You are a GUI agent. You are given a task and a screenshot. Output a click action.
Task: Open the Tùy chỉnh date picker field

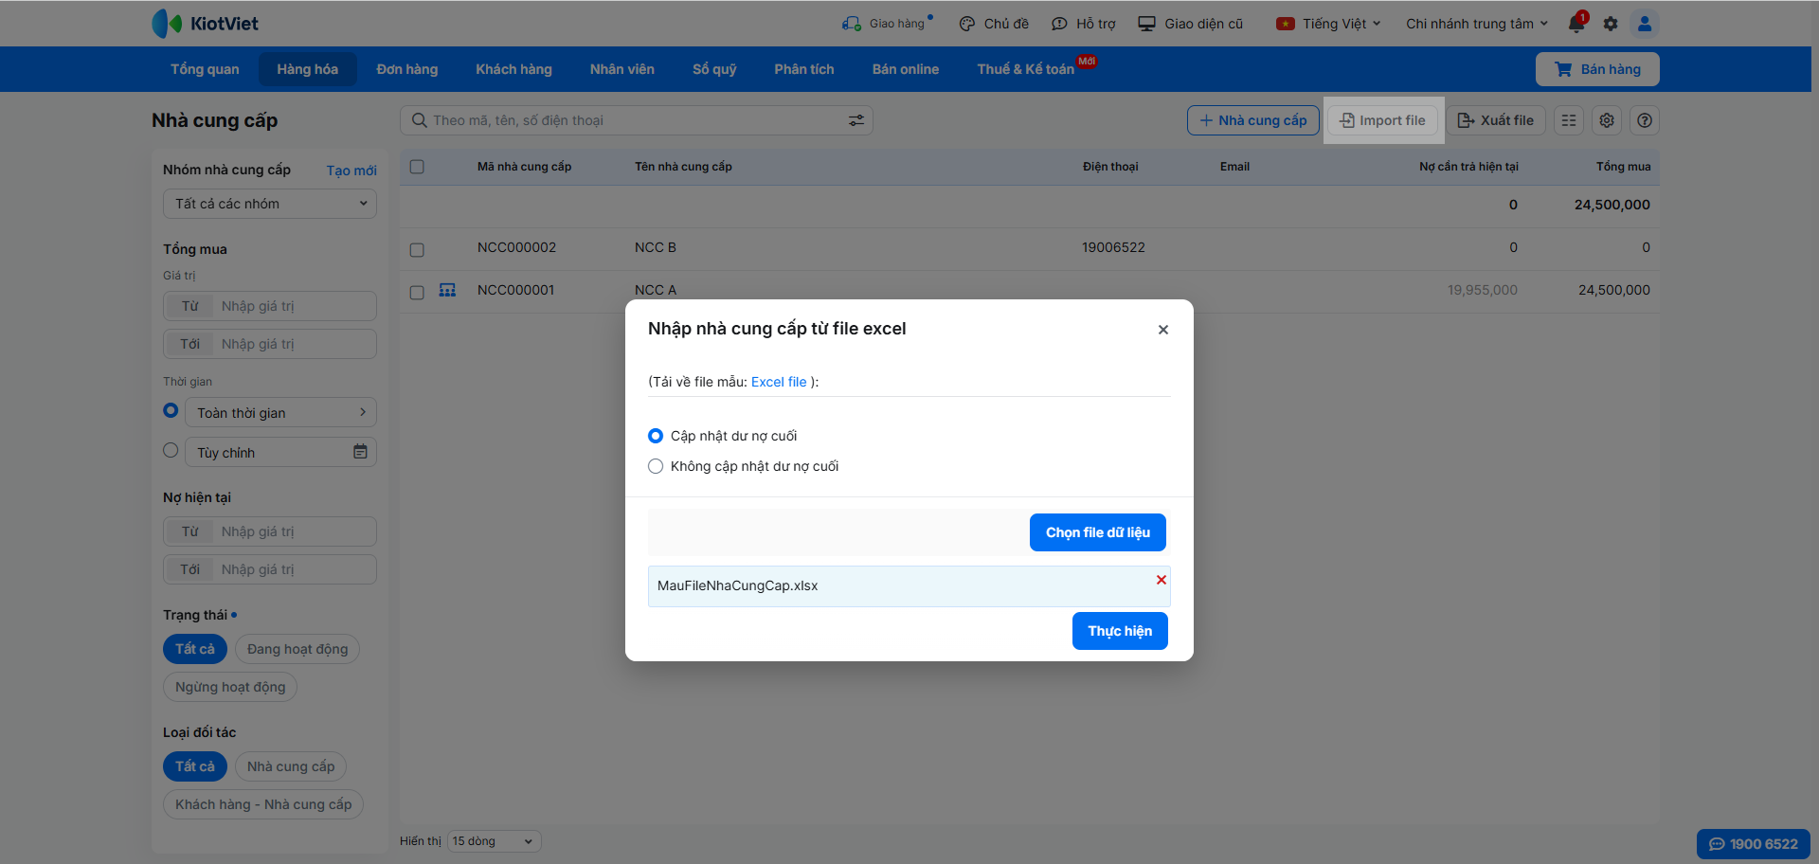(x=281, y=452)
